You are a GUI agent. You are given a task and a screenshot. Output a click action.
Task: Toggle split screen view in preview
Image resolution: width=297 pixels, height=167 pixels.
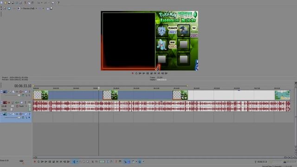click(x=19, y=8)
